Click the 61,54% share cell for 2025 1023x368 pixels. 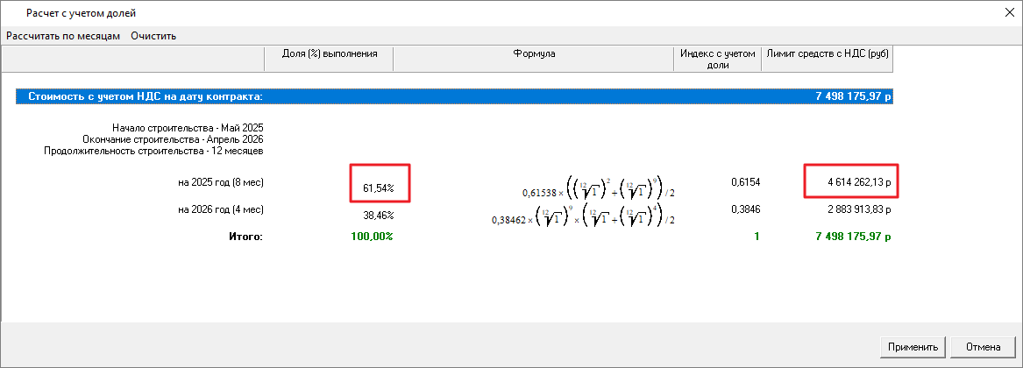378,188
